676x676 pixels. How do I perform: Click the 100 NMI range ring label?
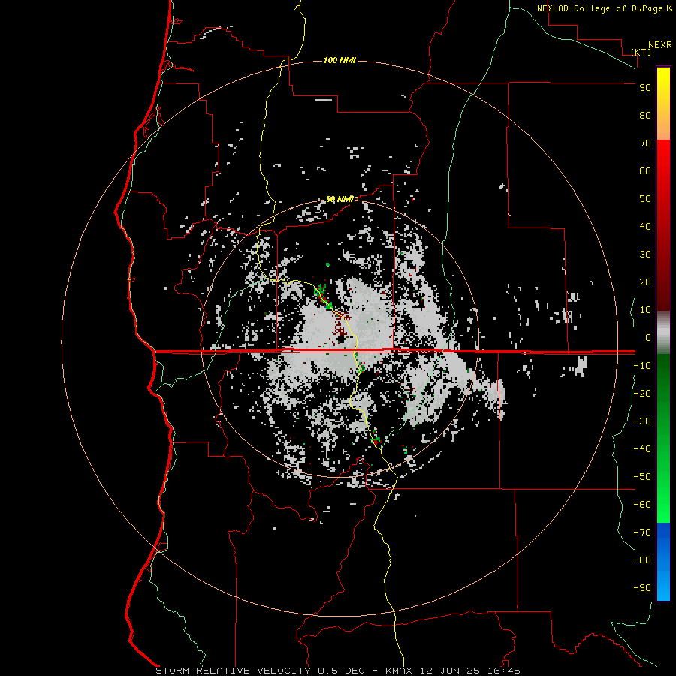[x=340, y=60]
